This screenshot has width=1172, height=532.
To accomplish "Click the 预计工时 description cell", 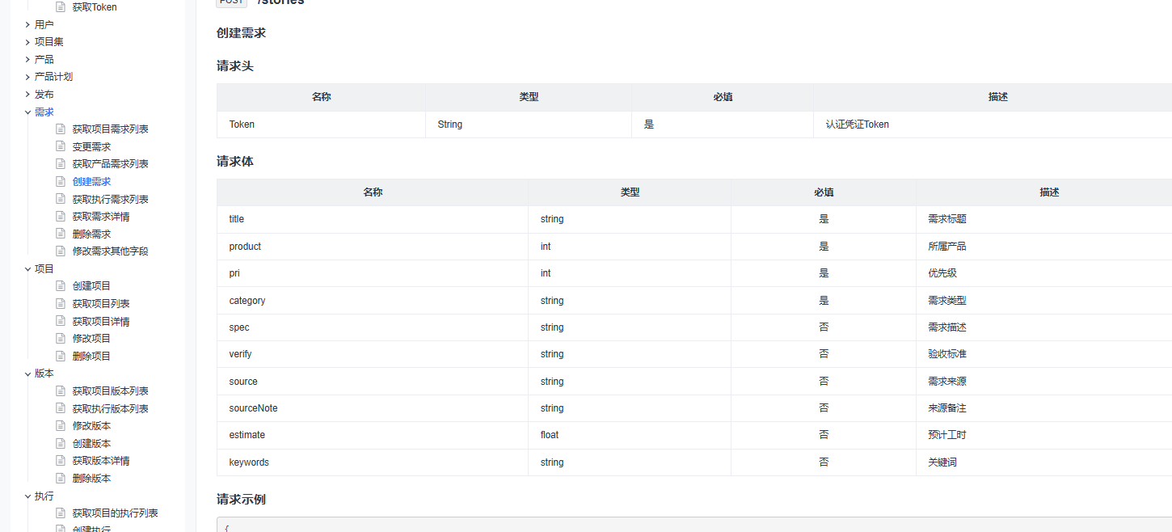I will coord(1044,435).
